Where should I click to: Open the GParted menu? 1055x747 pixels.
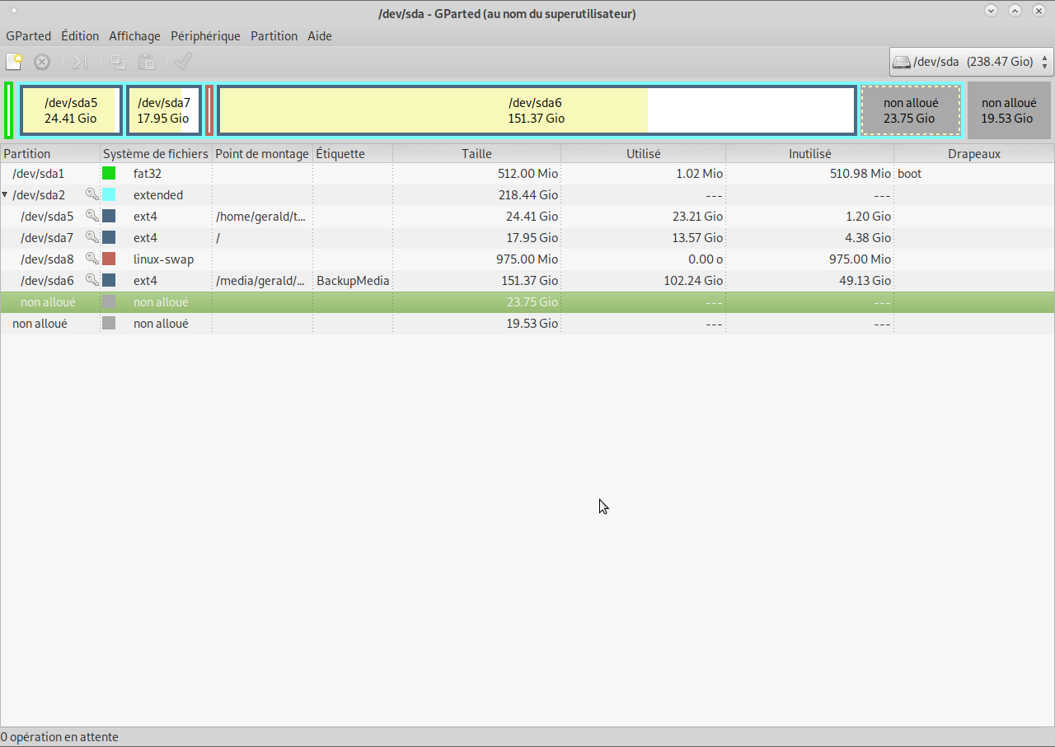(x=28, y=36)
